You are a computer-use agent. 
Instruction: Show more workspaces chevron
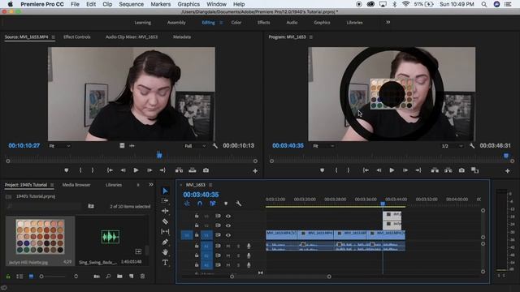[x=388, y=22]
